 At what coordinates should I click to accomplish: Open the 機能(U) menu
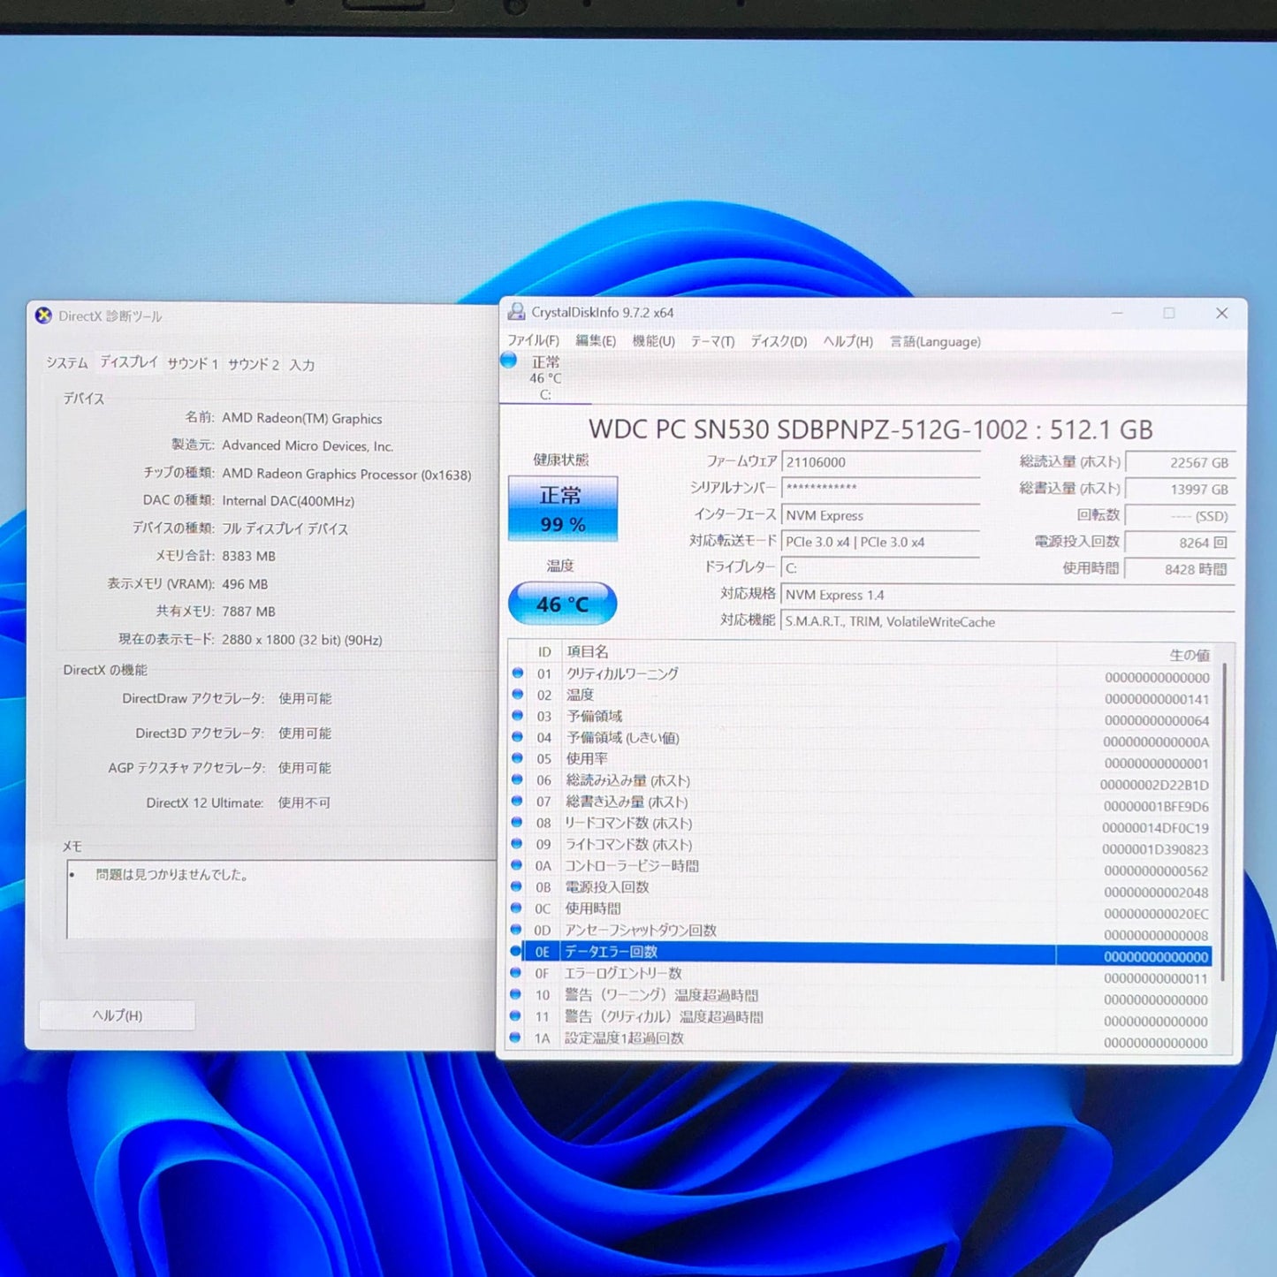coord(653,340)
